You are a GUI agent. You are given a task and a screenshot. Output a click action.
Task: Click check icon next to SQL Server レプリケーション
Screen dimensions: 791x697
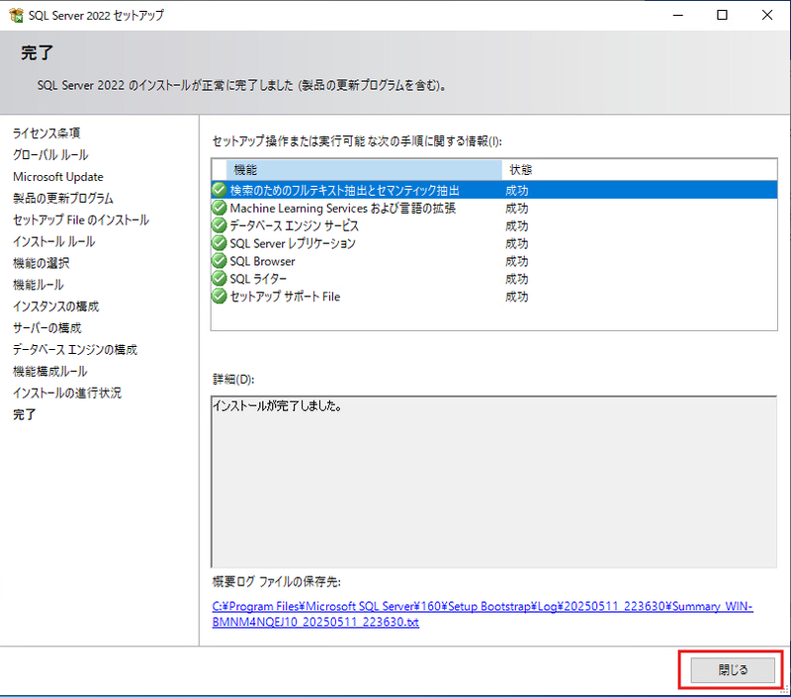click(219, 243)
